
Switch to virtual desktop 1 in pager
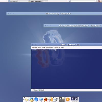tap(60, 98)
